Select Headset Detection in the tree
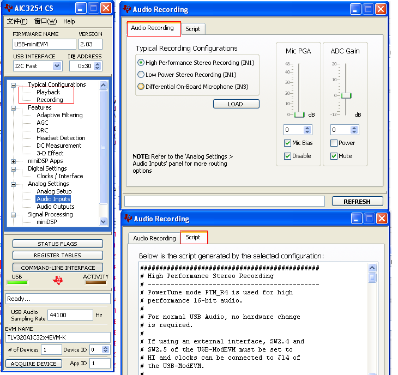 tap(61, 138)
